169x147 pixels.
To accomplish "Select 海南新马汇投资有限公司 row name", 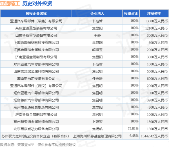I will pyautogui.click(x=36, y=78).
